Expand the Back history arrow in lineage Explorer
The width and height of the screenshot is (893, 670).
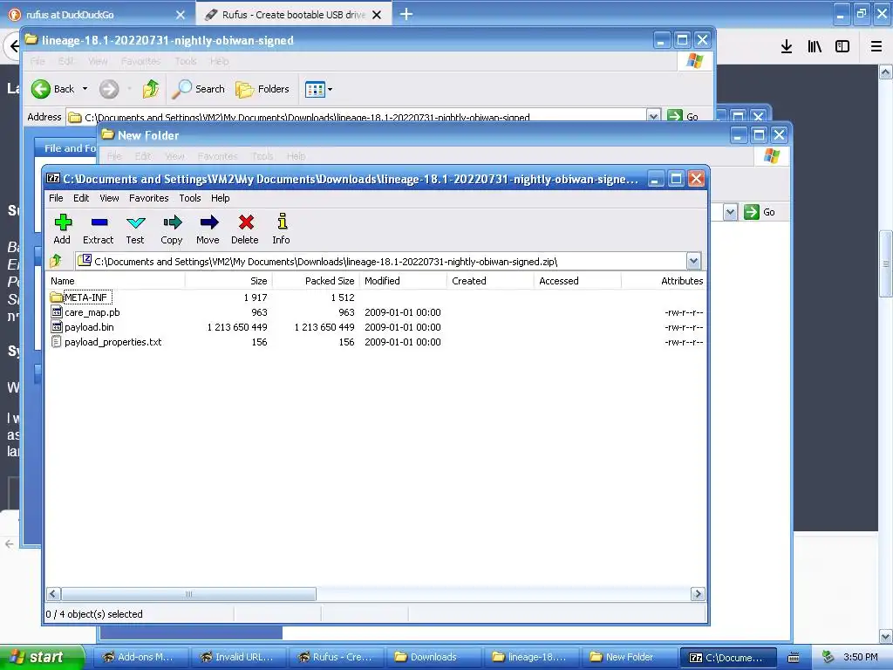(85, 89)
